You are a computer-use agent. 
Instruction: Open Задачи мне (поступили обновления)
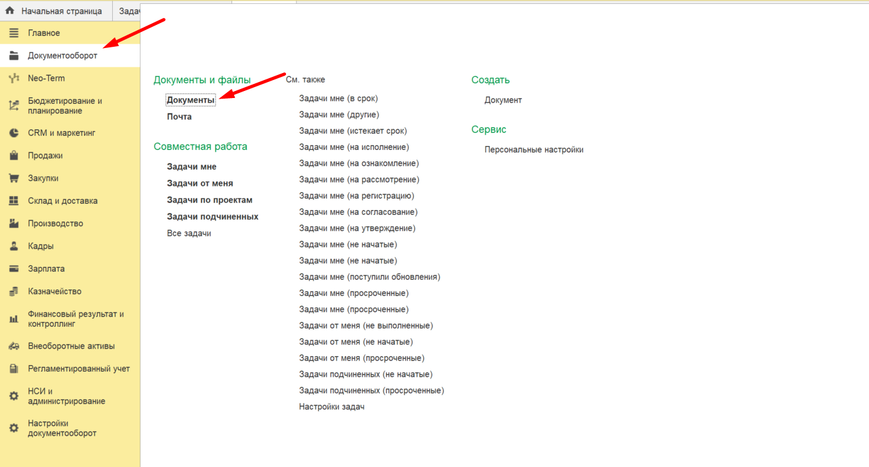370,277
